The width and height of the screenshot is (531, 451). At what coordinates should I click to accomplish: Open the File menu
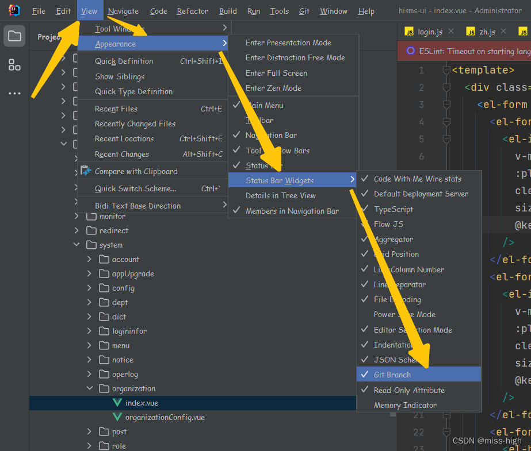(x=39, y=11)
